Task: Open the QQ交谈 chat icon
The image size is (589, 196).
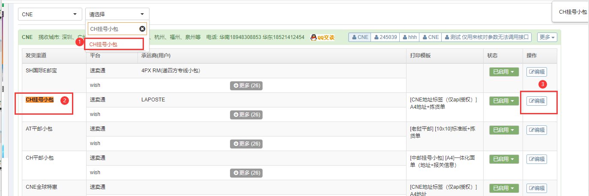Action: [323, 37]
